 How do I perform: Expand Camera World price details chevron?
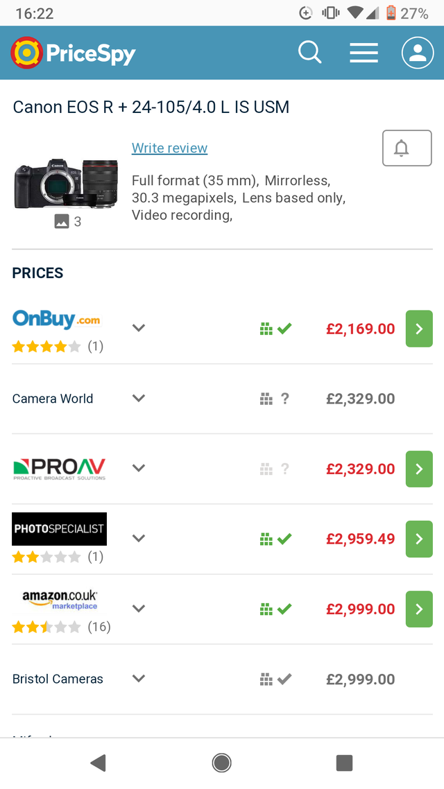(139, 398)
